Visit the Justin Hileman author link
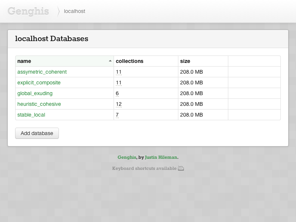Screen dimensions: 296x222 [161, 157]
